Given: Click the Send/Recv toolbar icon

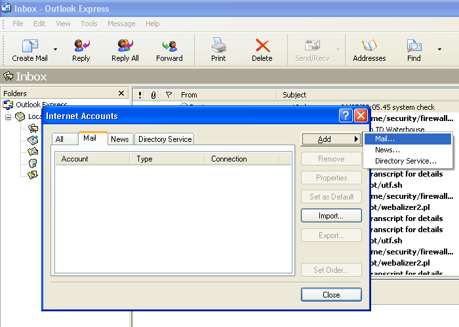Looking at the screenshot, I should [312, 46].
